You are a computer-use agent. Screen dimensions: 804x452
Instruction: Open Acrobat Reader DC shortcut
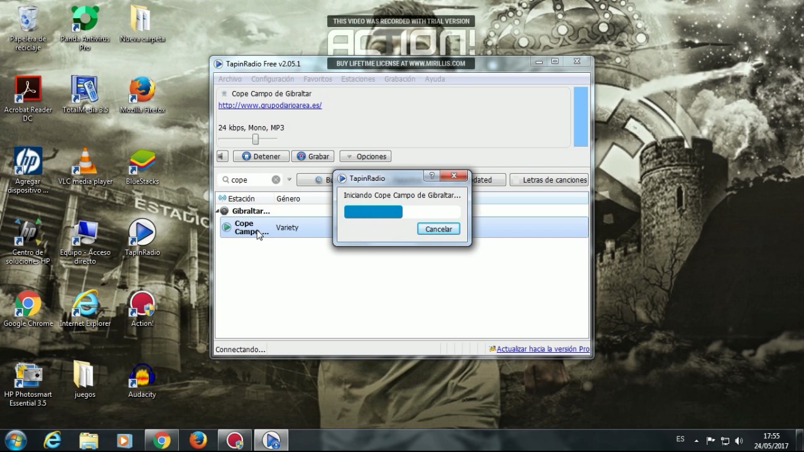(x=28, y=99)
